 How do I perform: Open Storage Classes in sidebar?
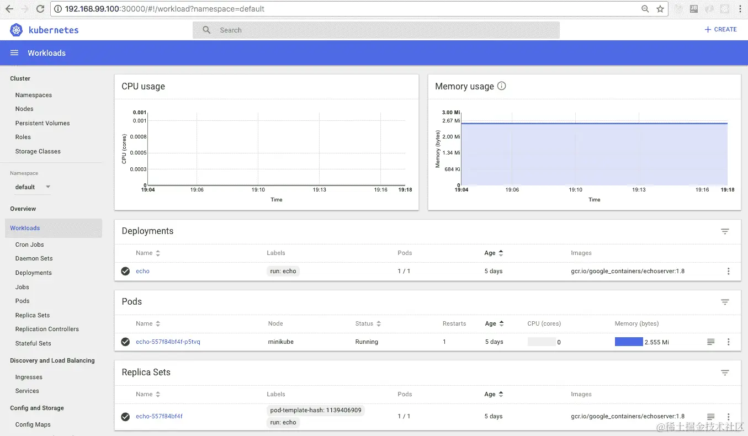38,151
